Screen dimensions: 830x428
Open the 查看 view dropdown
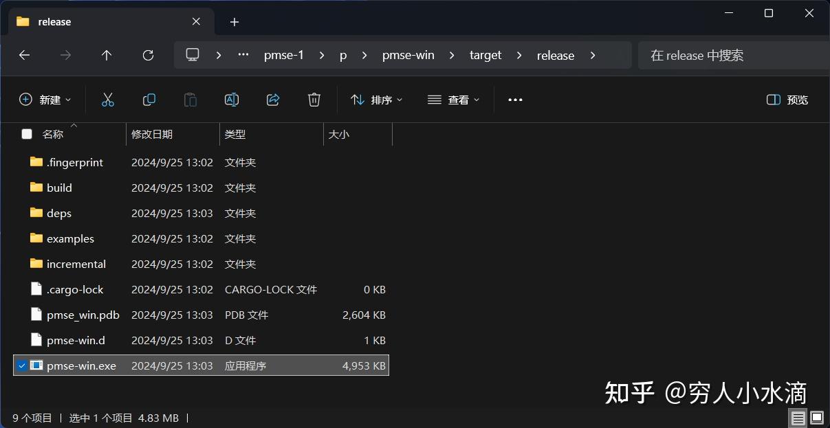tap(452, 99)
